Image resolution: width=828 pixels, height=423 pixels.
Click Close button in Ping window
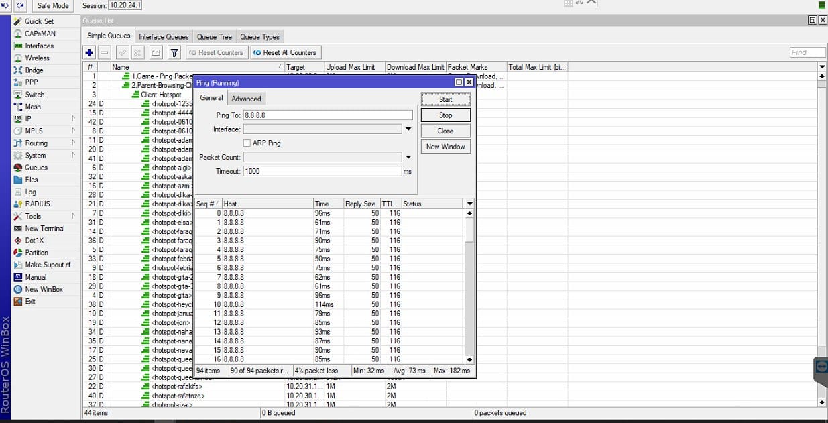coord(446,131)
